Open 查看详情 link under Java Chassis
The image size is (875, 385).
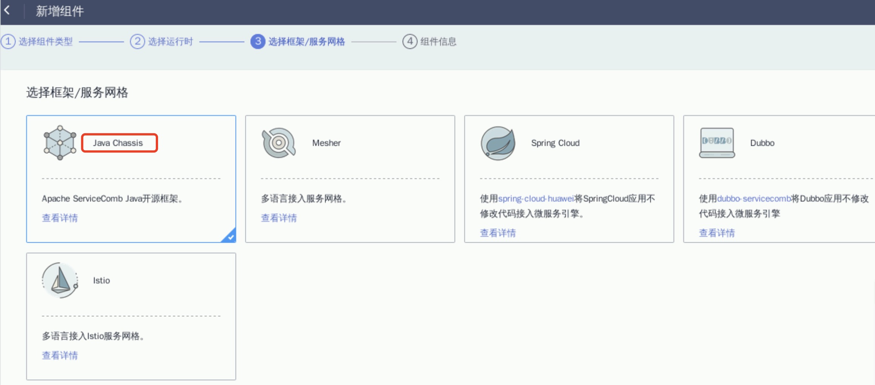60,218
